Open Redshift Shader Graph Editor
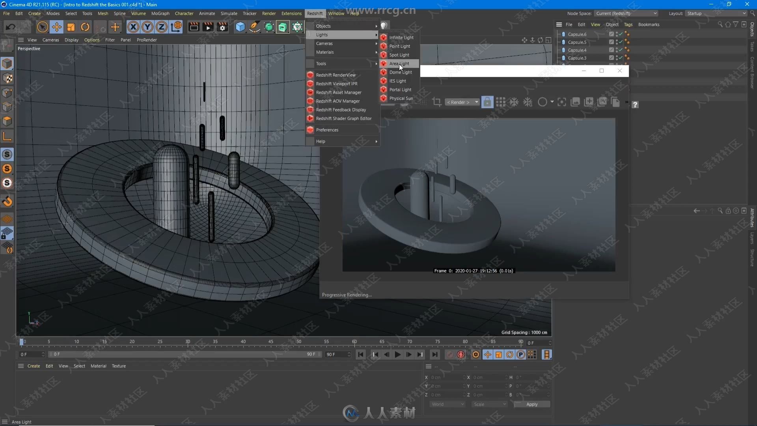Viewport: 757px width, 426px height. point(343,118)
